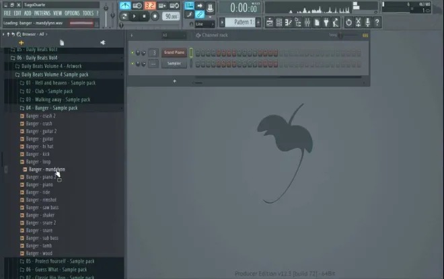The image size is (444, 279).
Task: Select the Banger - sub bass sample
Action: [42, 238]
